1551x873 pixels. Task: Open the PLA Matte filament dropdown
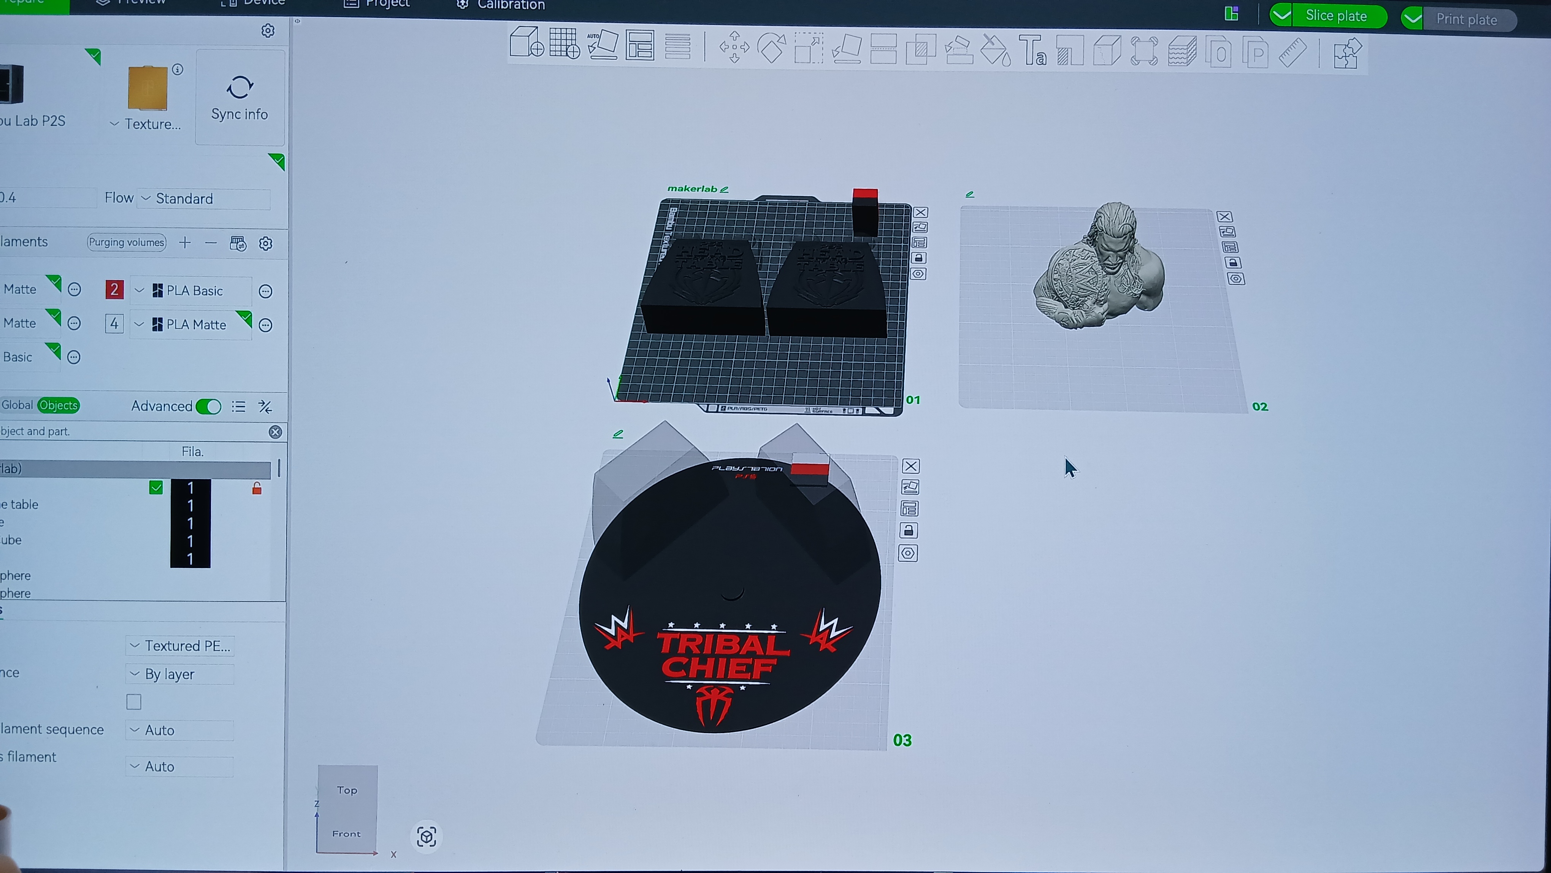(x=191, y=325)
